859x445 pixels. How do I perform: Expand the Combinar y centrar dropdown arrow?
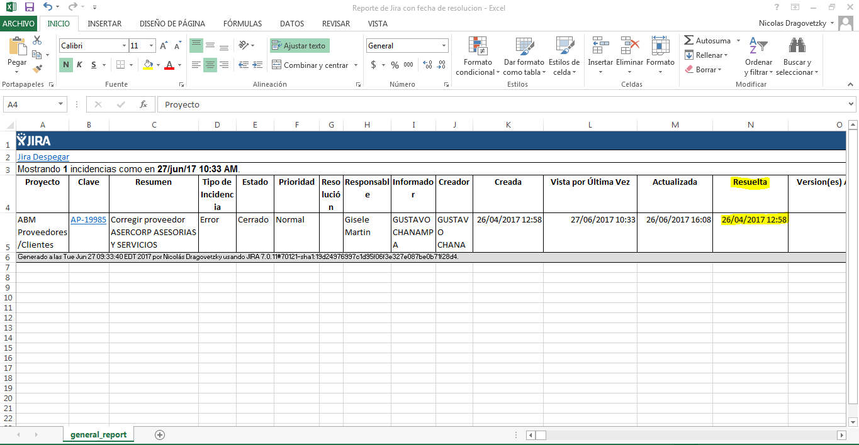[x=356, y=65]
